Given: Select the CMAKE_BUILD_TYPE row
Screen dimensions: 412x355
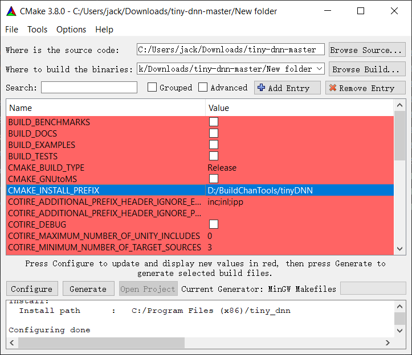Looking at the screenshot, I should pos(105,168).
